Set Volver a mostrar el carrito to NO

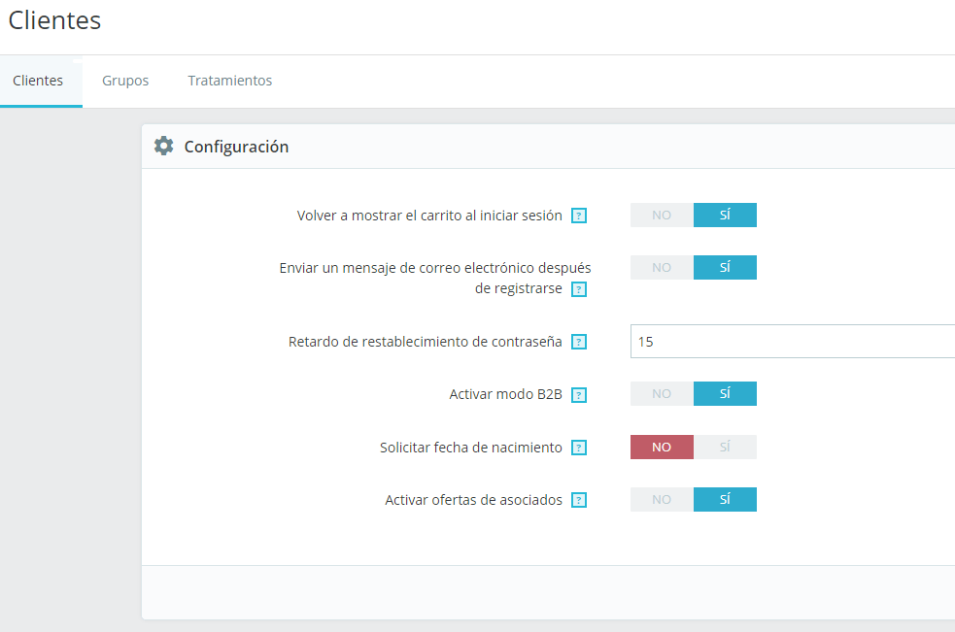coord(662,215)
